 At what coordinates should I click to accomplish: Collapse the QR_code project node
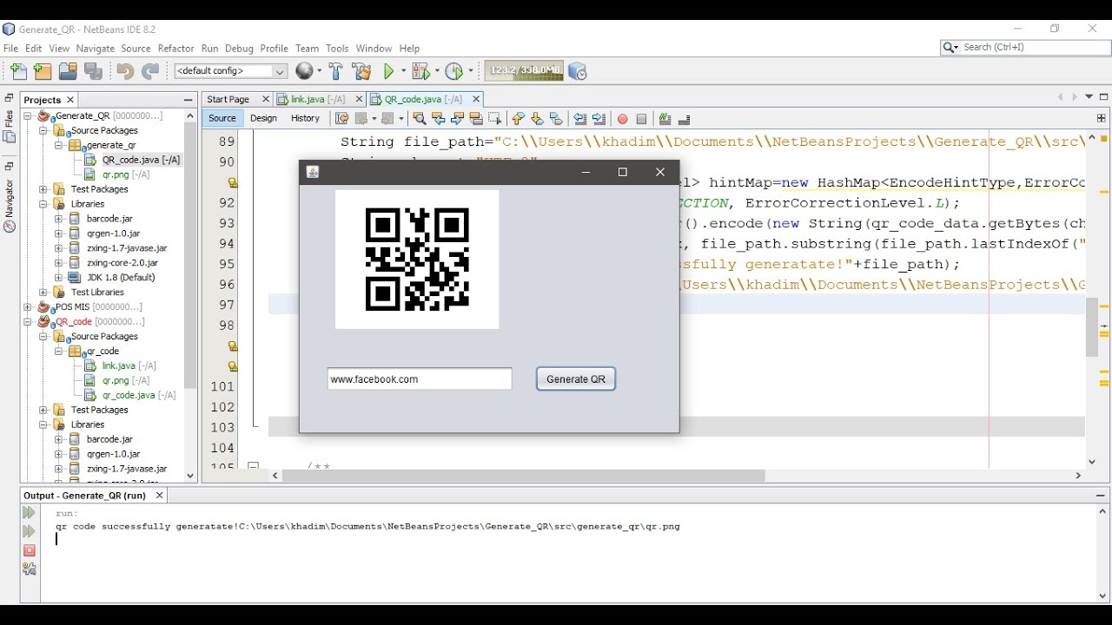click(x=28, y=321)
